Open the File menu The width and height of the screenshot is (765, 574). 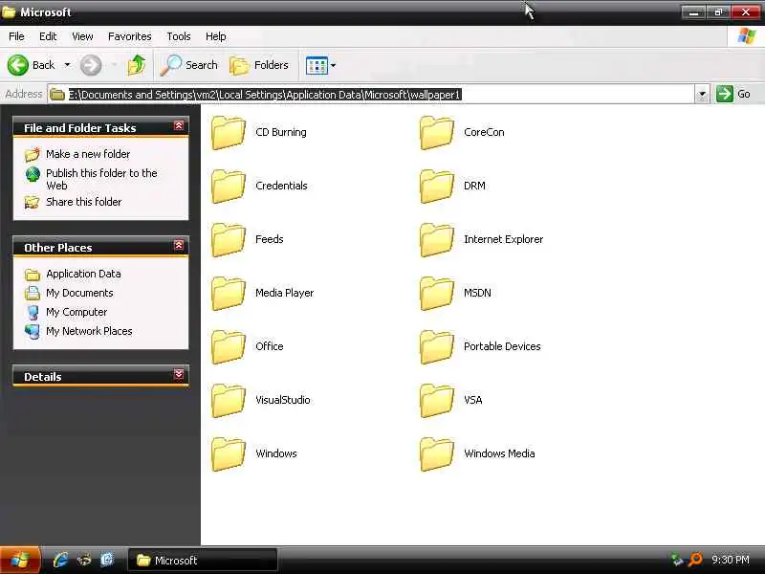click(16, 36)
